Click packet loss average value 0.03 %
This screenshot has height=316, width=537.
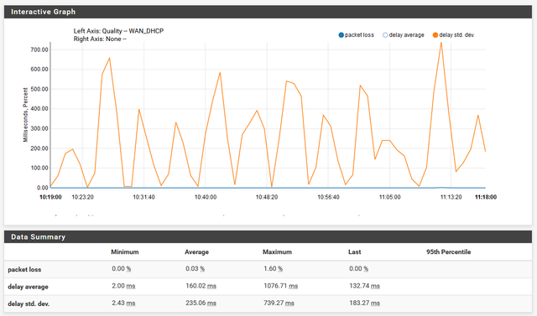point(195,269)
